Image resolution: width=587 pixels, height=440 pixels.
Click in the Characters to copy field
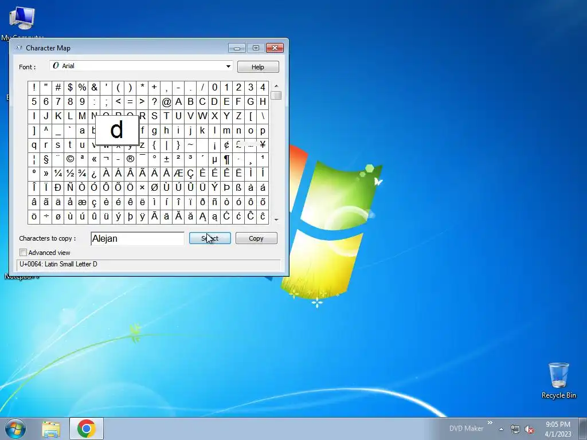(138, 238)
